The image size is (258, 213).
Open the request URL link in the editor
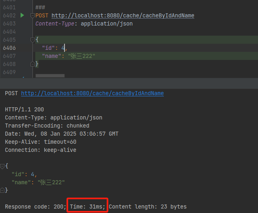(123, 15)
